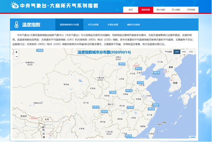Click the 941.77 marker near Beijing
Screen dimensions: 212x142
[139, 69]
